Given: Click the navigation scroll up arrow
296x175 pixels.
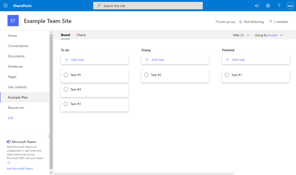Looking at the screenshot, I should pos(51,32).
